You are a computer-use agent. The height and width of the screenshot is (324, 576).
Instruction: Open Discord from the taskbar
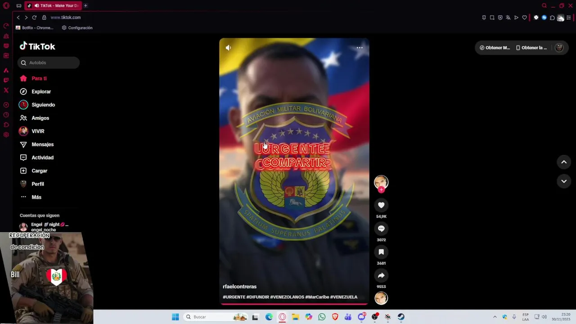tap(361, 317)
